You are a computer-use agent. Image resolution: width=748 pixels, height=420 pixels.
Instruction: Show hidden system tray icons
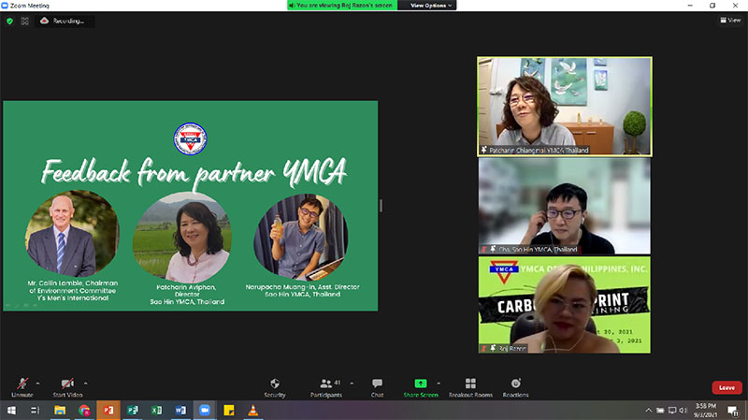click(x=648, y=410)
